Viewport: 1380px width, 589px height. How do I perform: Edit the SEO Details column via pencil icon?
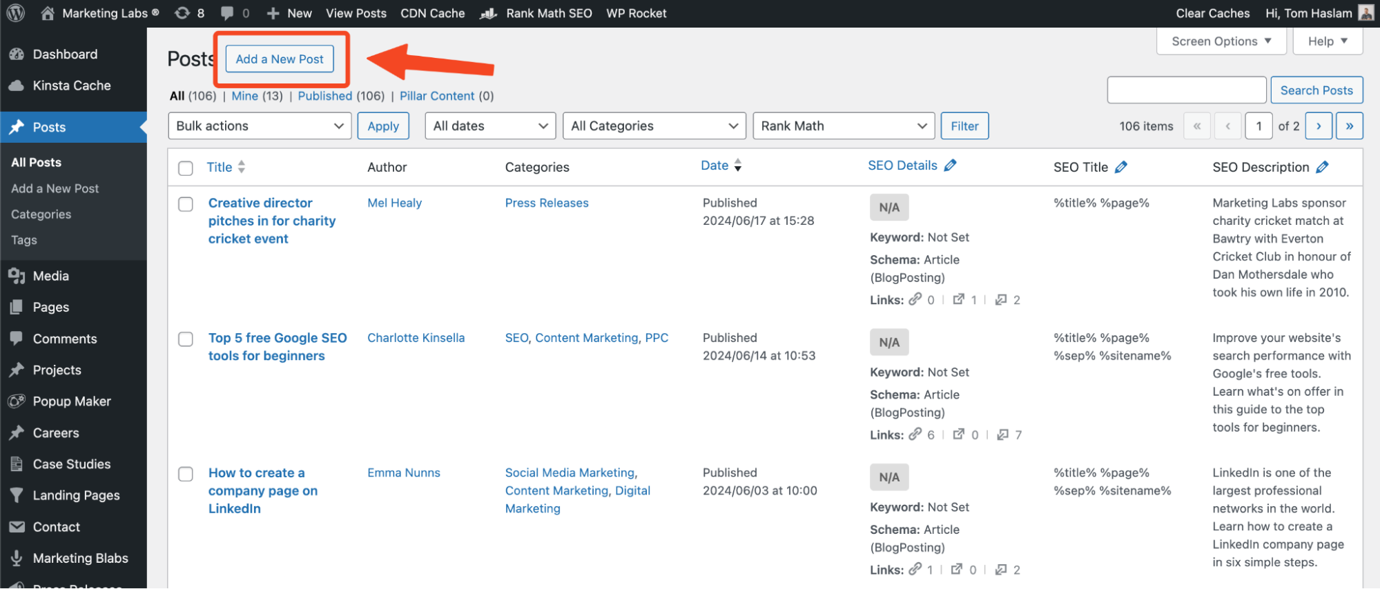click(951, 166)
